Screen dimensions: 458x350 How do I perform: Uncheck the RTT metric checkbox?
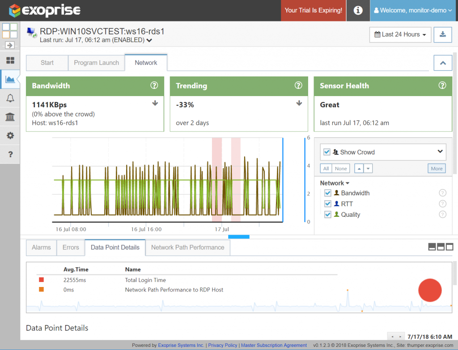[328, 204]
